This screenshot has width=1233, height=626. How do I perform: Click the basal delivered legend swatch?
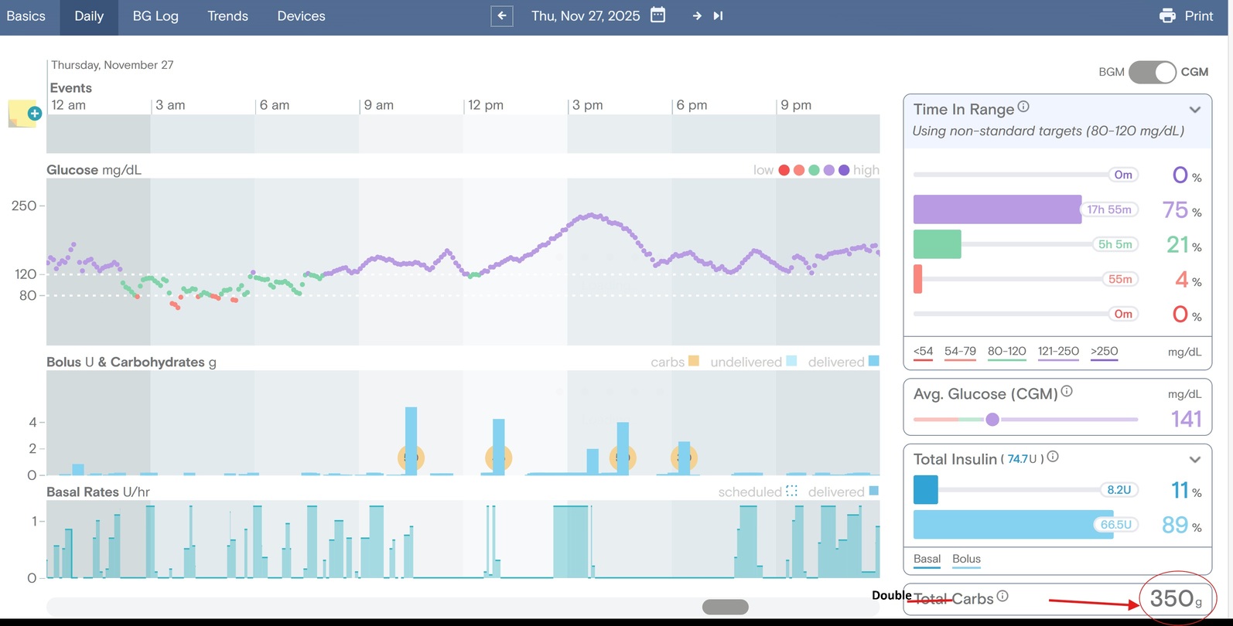tap(874, 491)
